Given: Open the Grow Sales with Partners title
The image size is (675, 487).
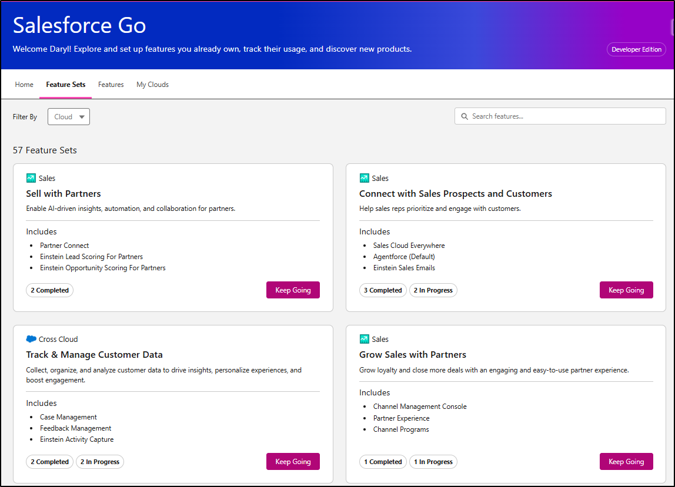Looking at the screenshot, I should (413, 355).
